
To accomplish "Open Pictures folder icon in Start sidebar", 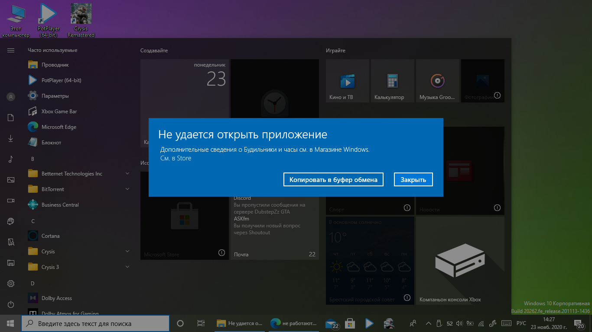I will click(x=11, y=180).
